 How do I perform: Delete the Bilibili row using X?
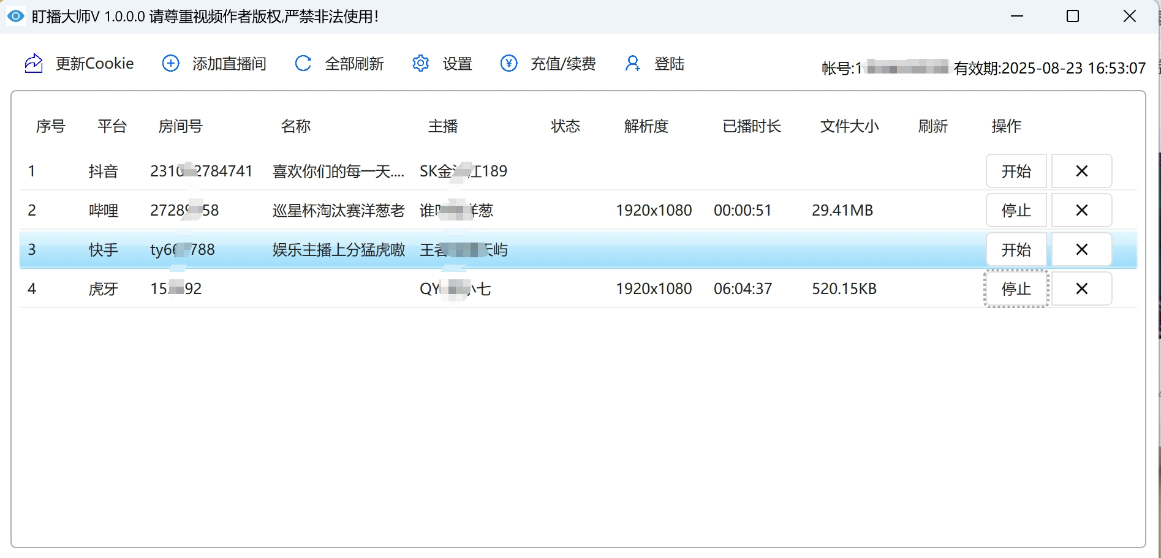[x=1081, y=211]
